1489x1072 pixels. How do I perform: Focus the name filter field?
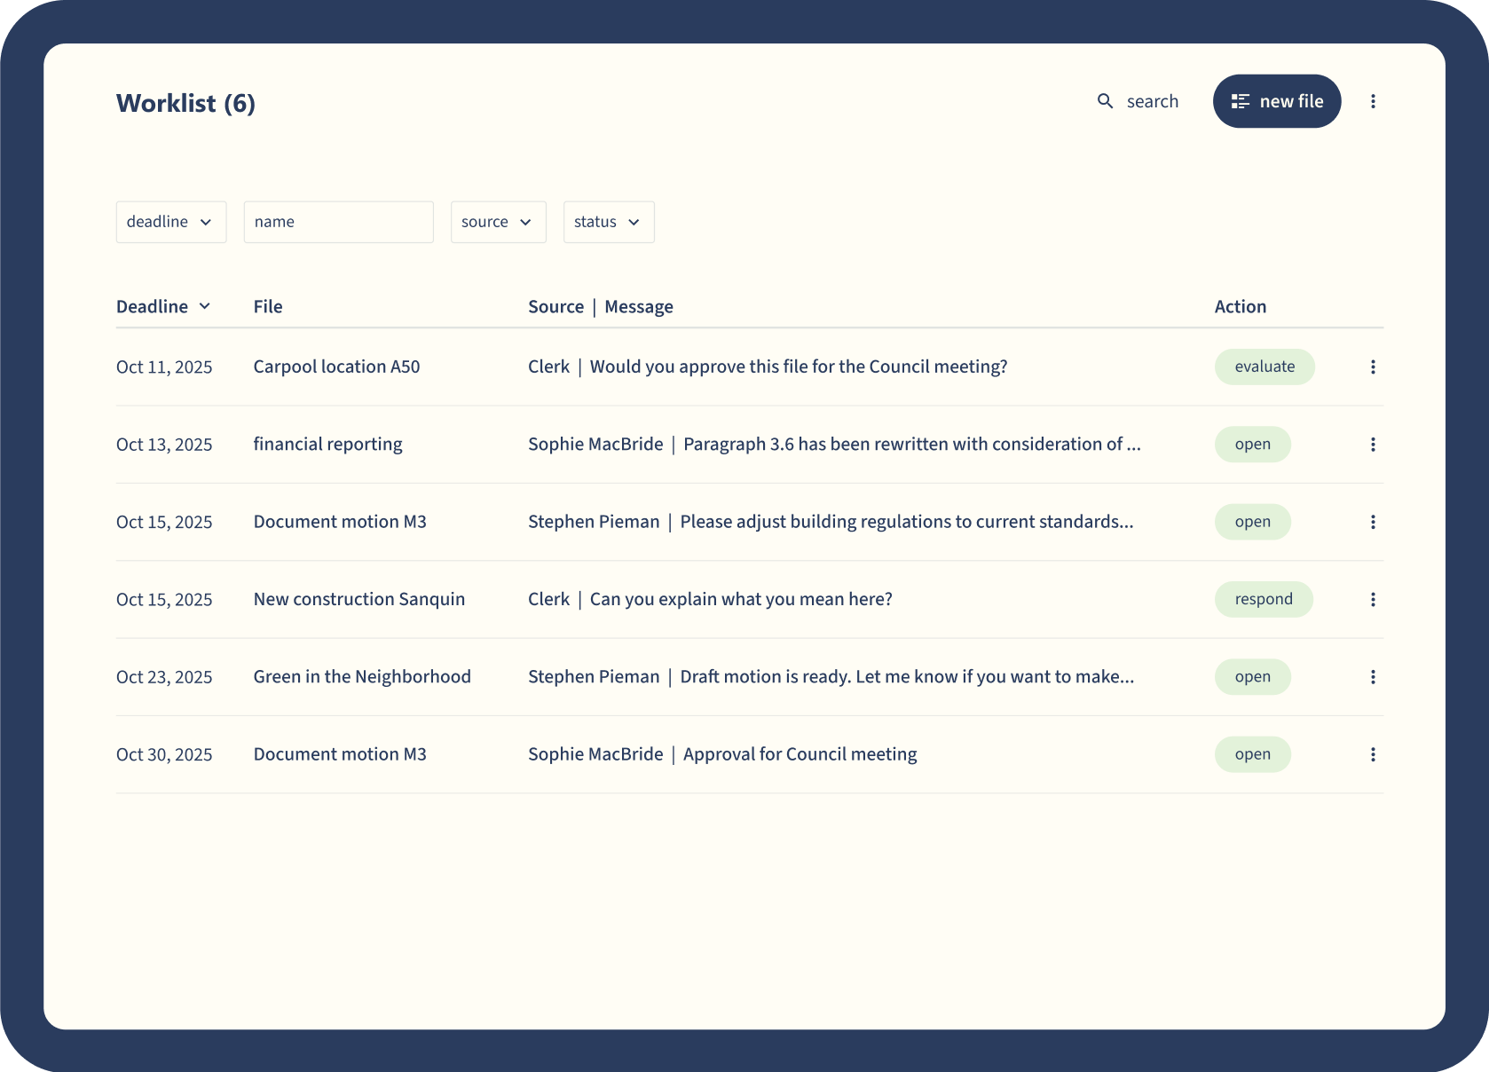tap(339, 222)
